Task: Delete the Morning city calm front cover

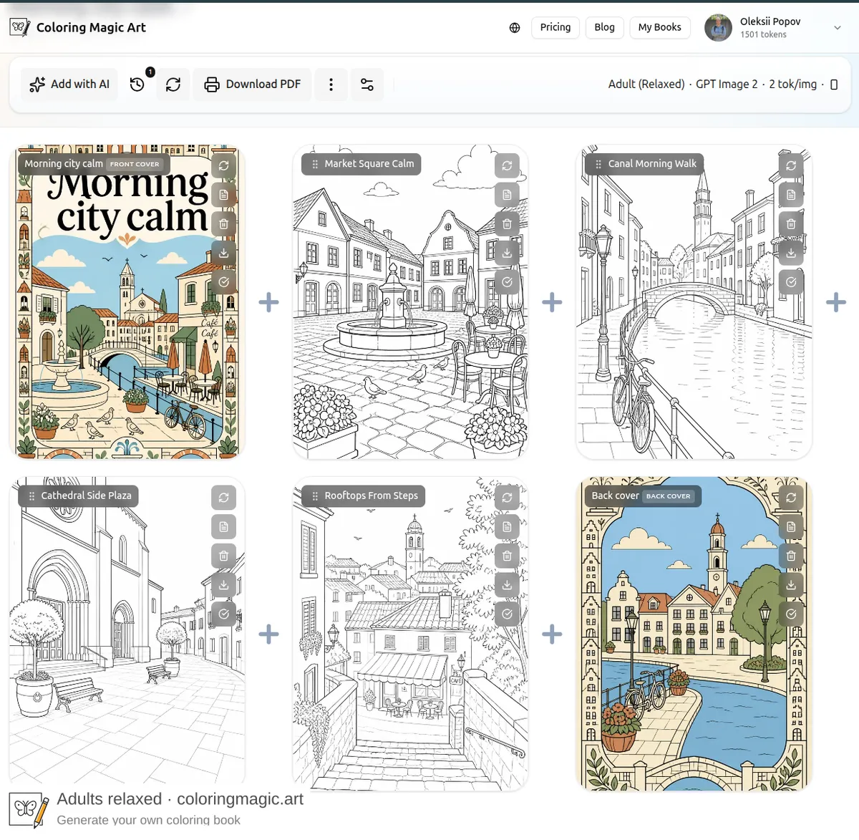Action: pyautogui.click(x=224, y=224)
